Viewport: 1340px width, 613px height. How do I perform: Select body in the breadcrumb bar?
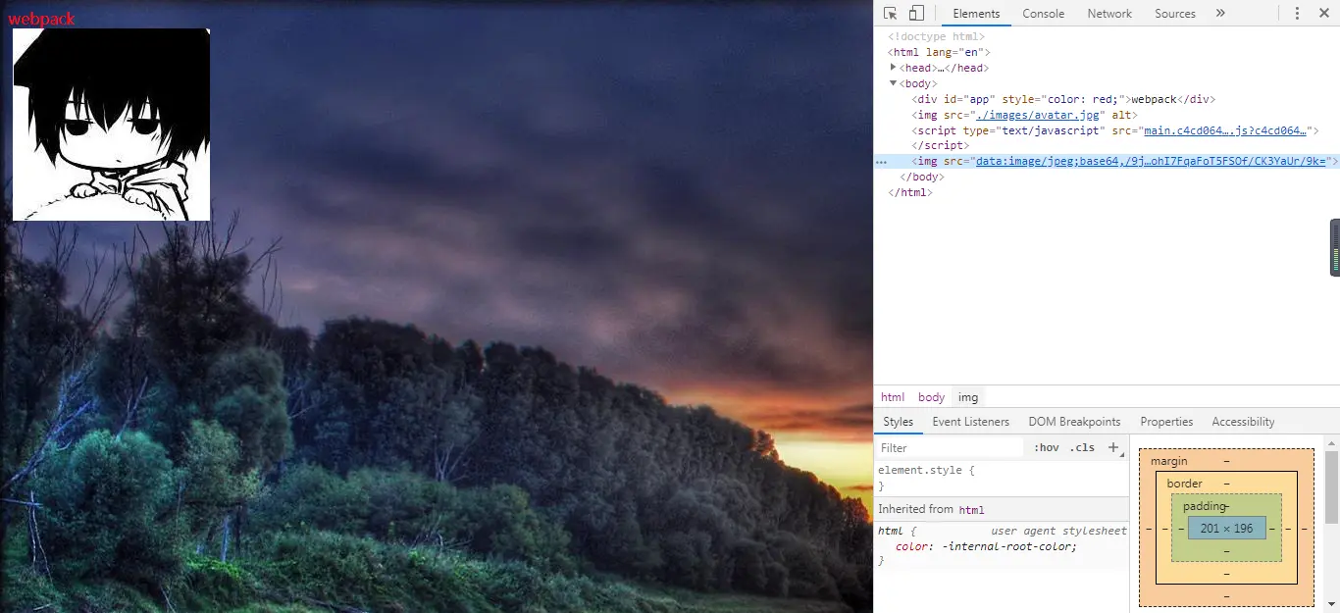click(932, 397)
